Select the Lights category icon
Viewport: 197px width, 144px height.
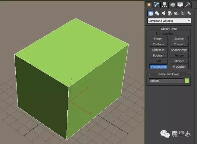[x=163, y=13]
